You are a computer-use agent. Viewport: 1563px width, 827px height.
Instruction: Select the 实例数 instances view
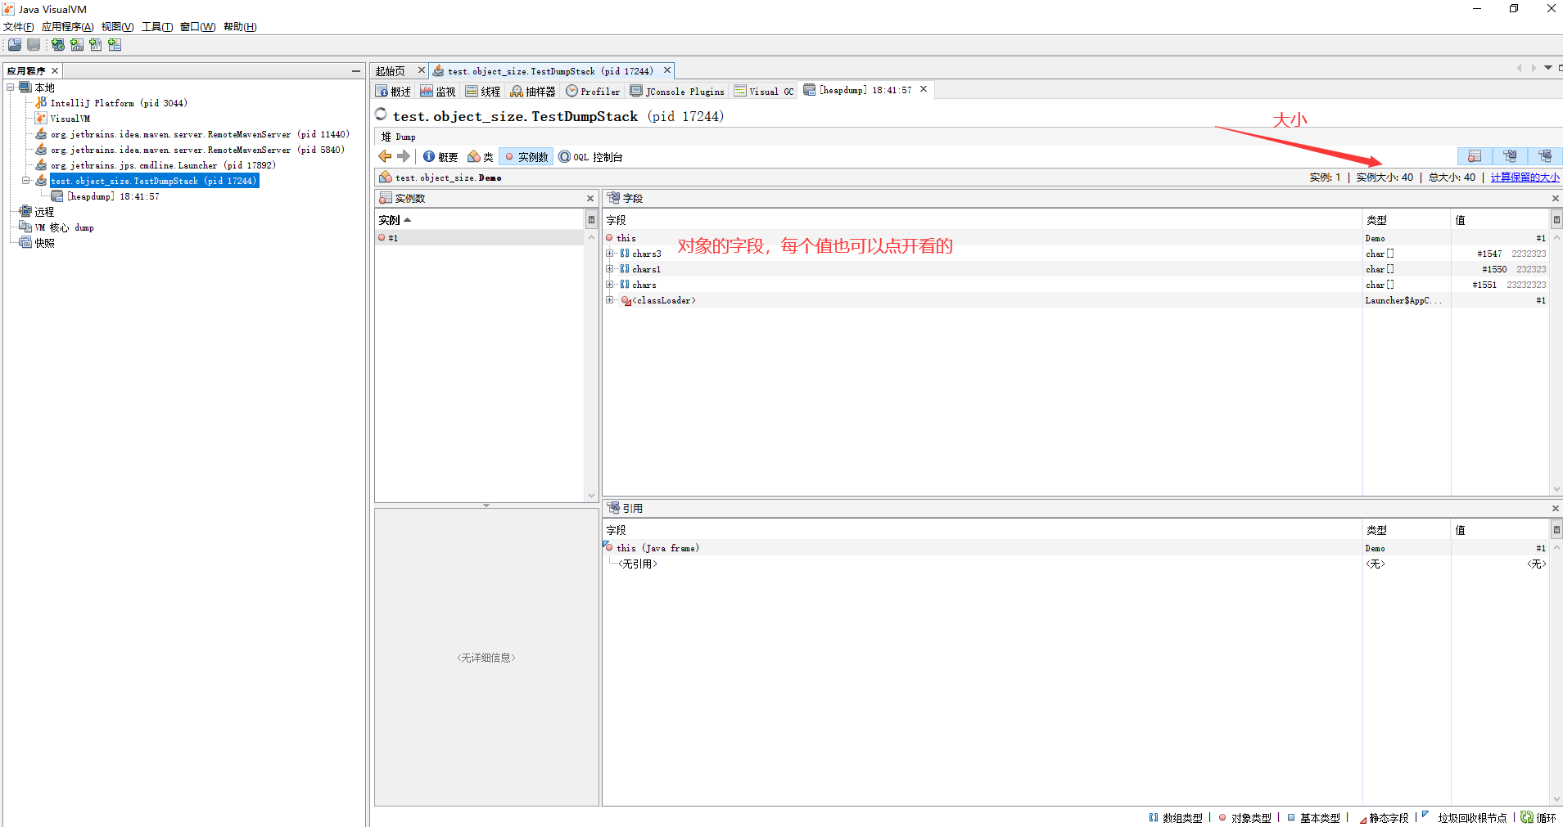coord(526,157)
